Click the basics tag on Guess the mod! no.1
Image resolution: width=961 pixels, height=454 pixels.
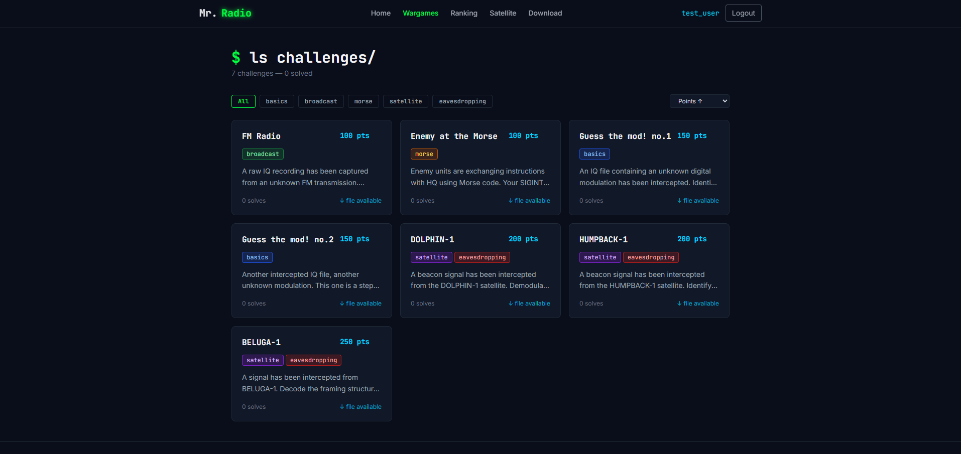click(x=594, y=154)
